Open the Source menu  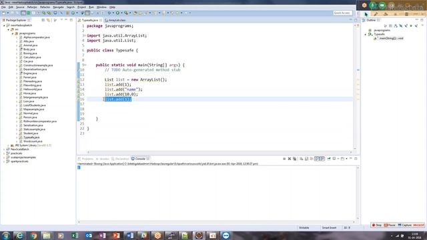click(x=20, y=7)
